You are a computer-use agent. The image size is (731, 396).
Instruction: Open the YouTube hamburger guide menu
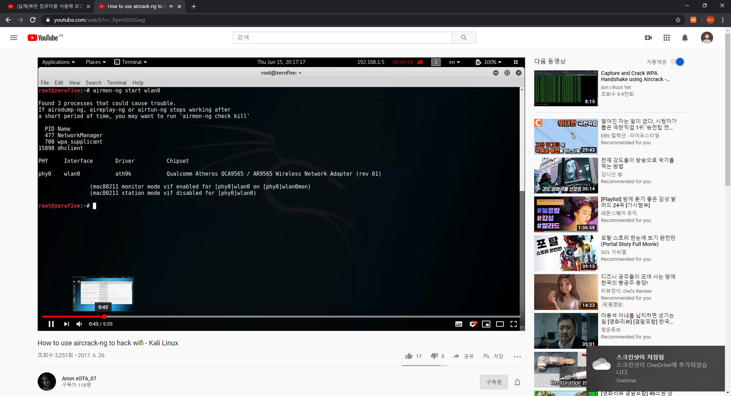pos(14,38)
